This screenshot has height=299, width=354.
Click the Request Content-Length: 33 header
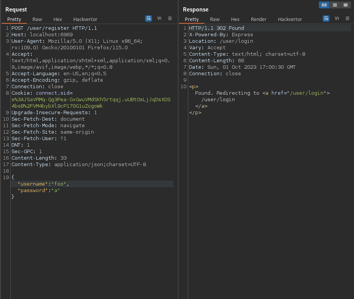[39, 158]
